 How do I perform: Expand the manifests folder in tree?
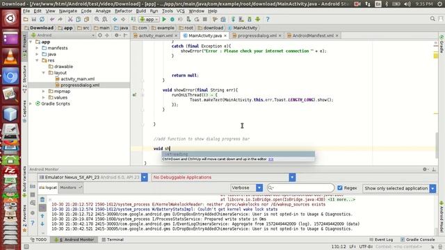(37, 48)
